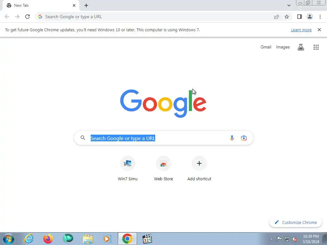Open the Learn more link

tap(301, 30)
